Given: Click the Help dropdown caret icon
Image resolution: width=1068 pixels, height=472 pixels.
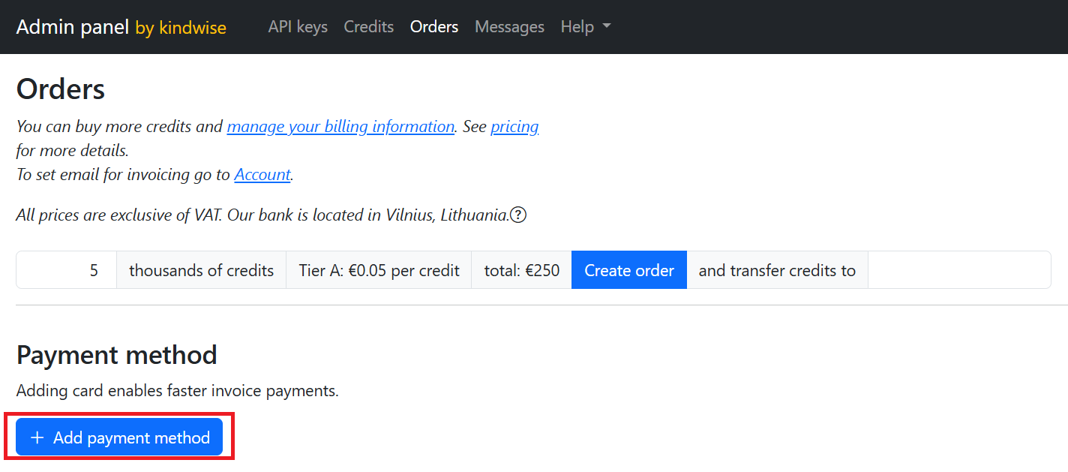Looking at the screenshot, I should (x=605, y=27).
